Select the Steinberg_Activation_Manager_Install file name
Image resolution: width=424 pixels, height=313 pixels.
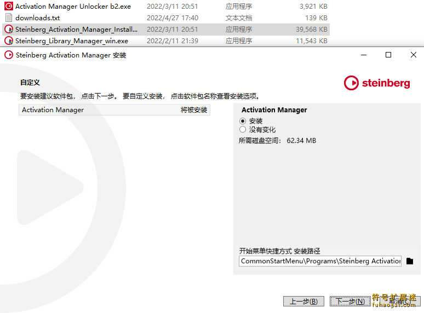(76, 30)
